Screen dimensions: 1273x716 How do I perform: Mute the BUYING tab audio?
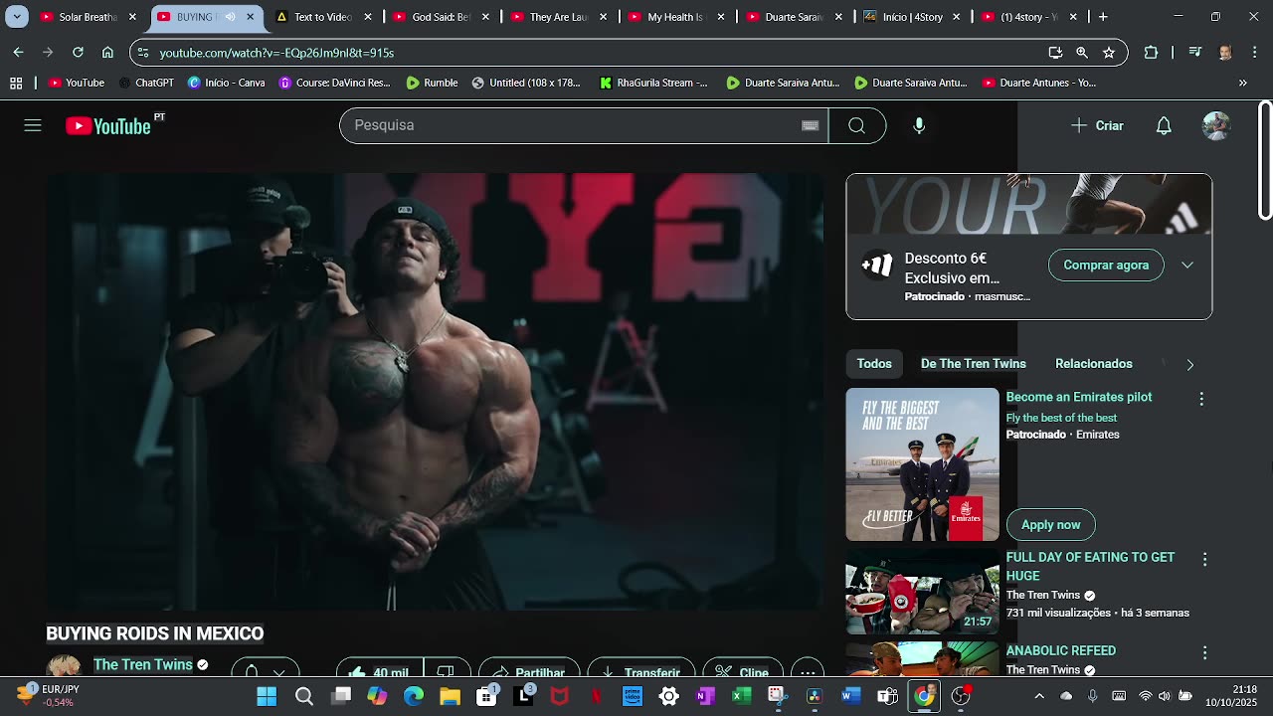coord(231,17)
